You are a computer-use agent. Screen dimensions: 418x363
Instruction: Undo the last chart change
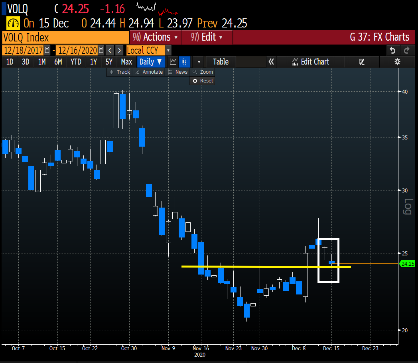pos(392,50)
